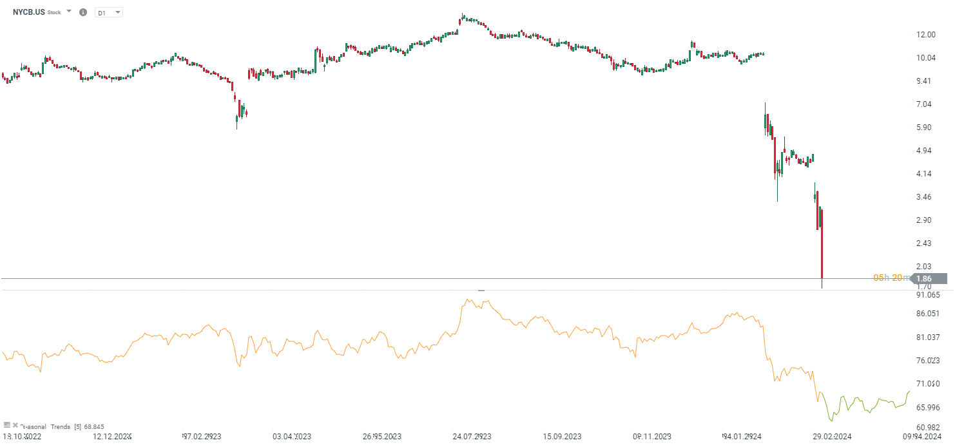Screen dimensions: 955x447
Task: Click the NYCB.US symbol name
Action: pyautogui.click(x=28, y=12)
